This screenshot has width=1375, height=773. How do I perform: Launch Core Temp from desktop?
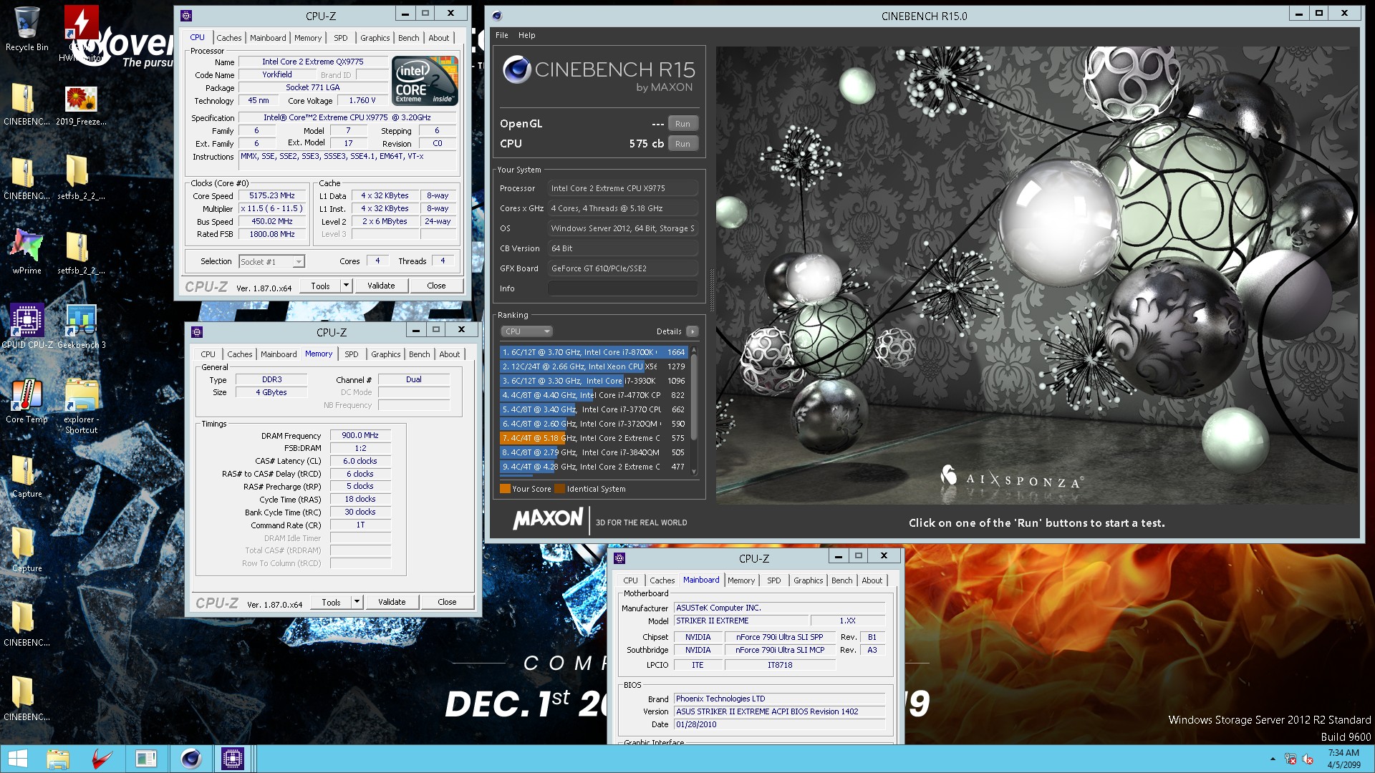pos(26,401)
